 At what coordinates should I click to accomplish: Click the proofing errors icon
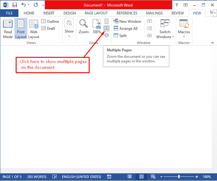tap(55, 177)
